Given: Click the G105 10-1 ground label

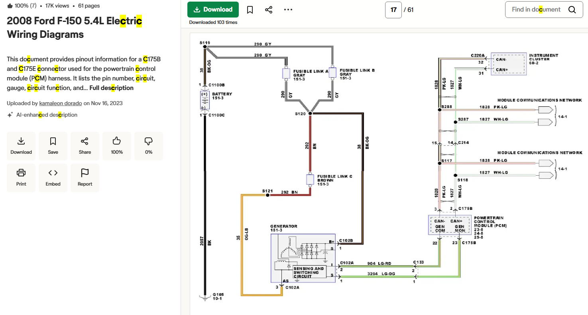Looking at the screenshot, I should 218,296.
